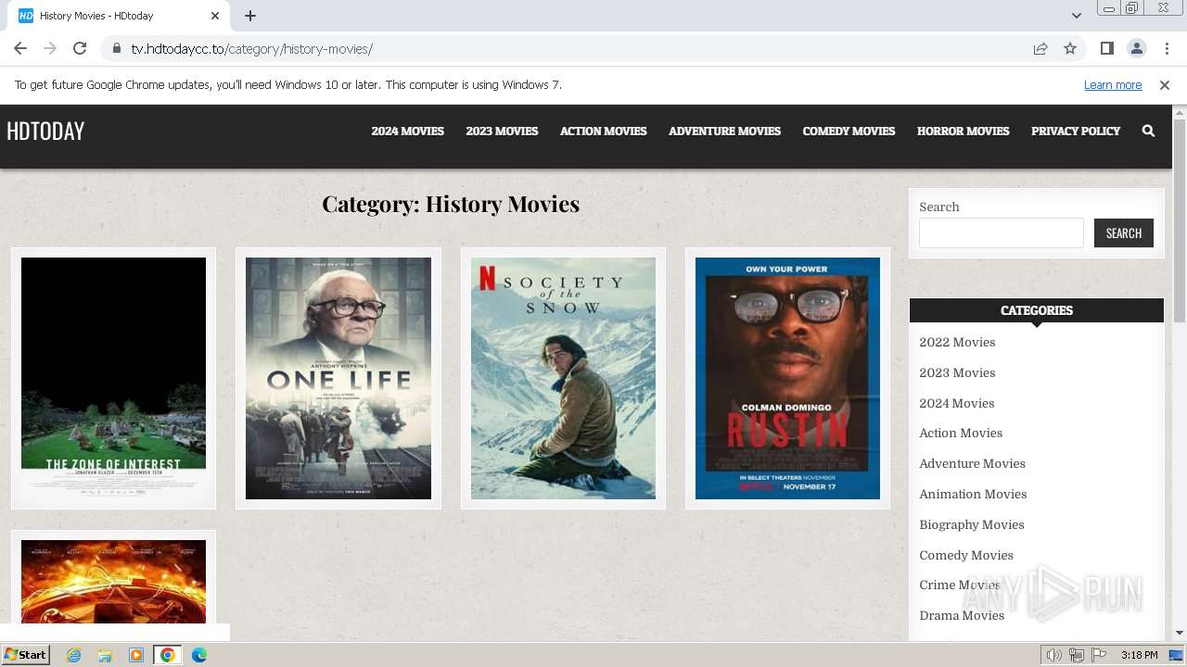
Task: Open 2024 Movies in top navigation
Action: (408, 131)
